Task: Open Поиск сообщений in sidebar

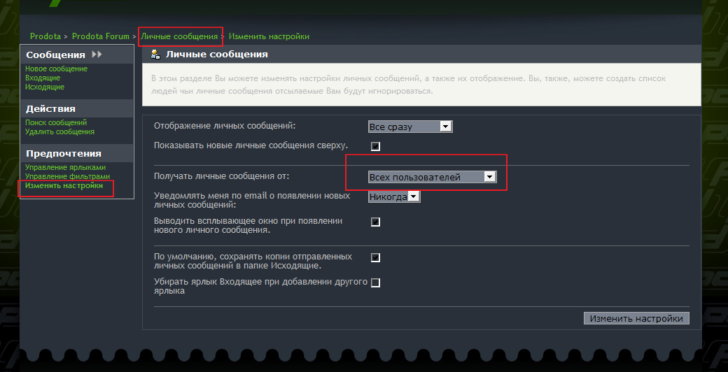Action: click(56, 122)
